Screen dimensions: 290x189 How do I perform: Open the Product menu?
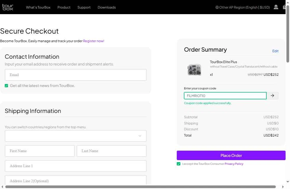(64, 7)
